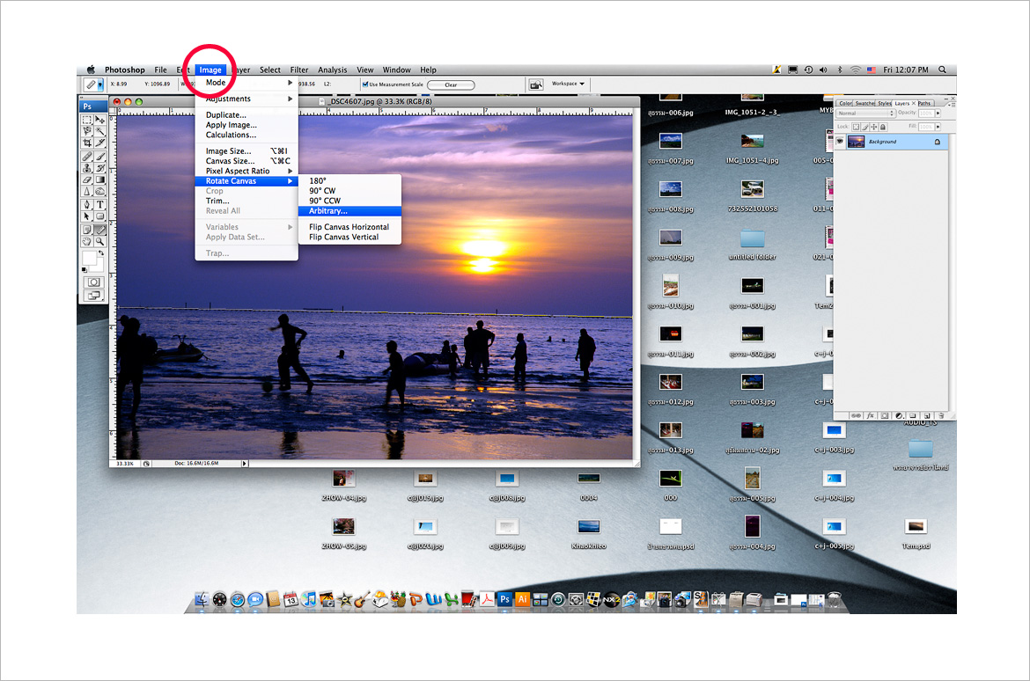
Task: Hide the Background layer eye icon
Action: (840, 142)
